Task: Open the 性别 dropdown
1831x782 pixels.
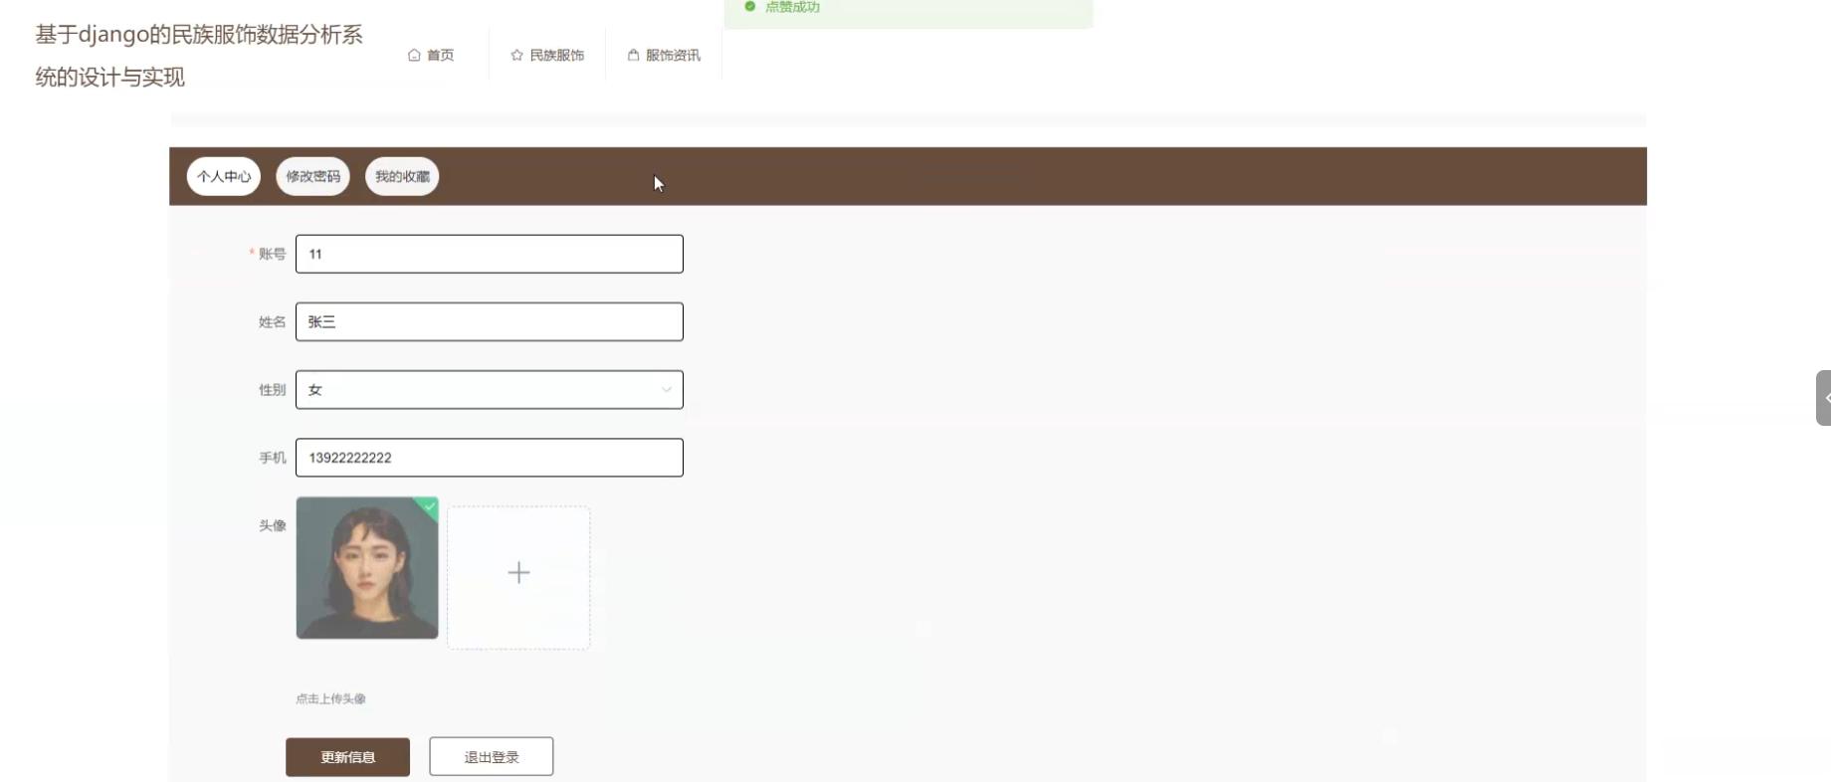Action: pyautogui.click(x=490, y=390)
